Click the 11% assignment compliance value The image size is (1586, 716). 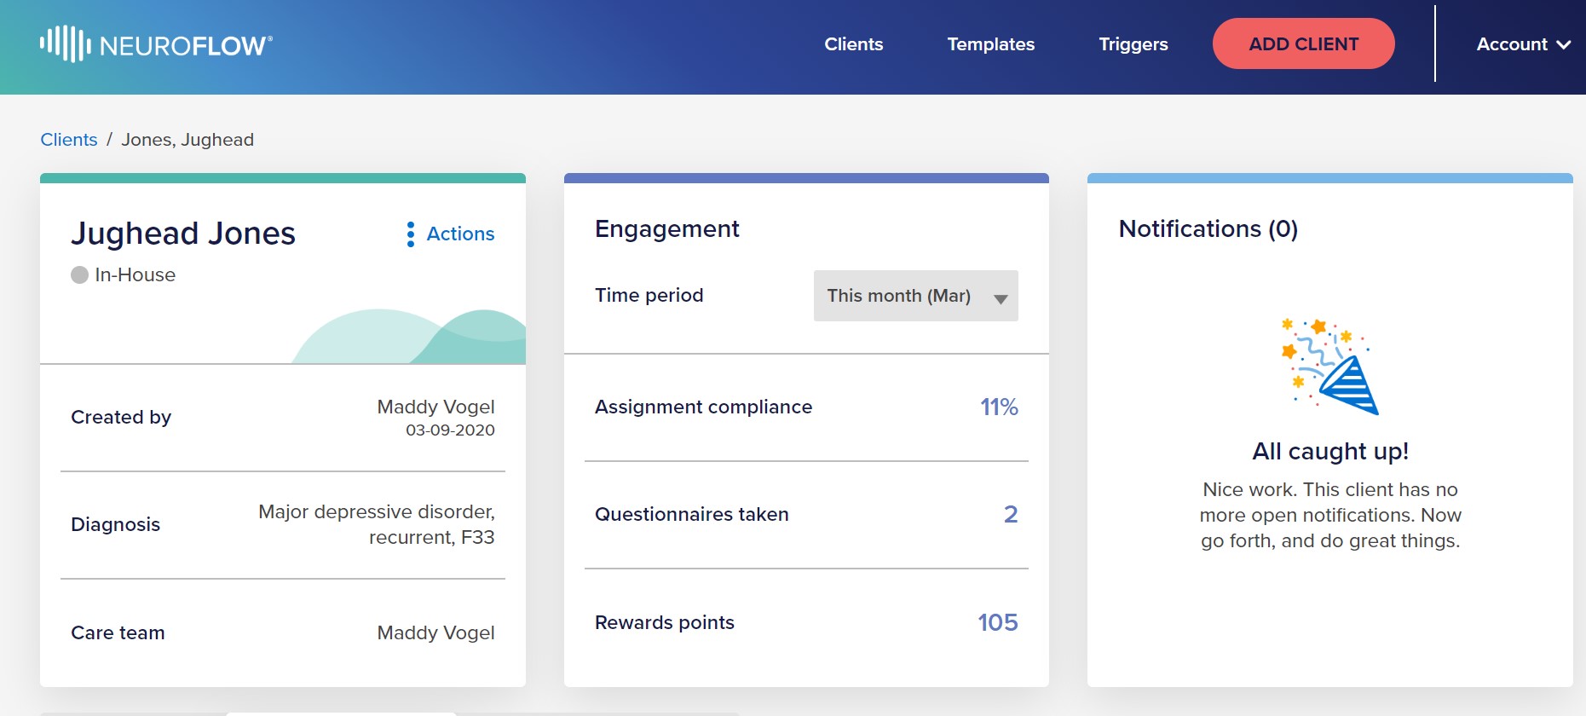999,407
